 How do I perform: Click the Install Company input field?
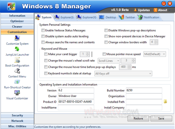click(x=144, y=107)
